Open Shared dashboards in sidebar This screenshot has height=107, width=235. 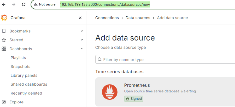point(29,84)
